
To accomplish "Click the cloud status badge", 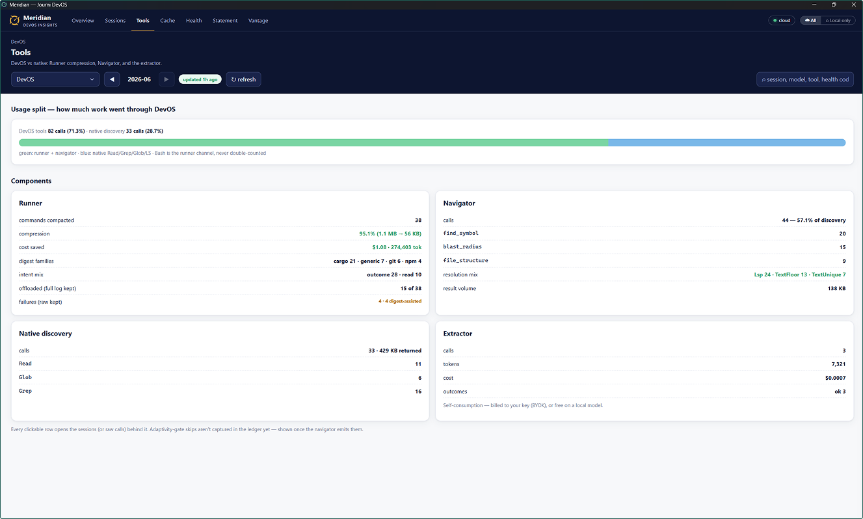I will click(782, 20).
